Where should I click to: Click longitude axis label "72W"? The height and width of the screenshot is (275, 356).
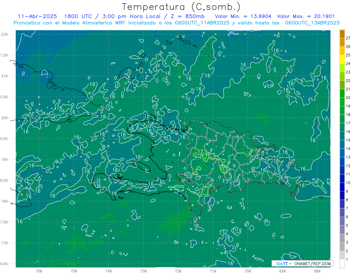pos(178,271)
